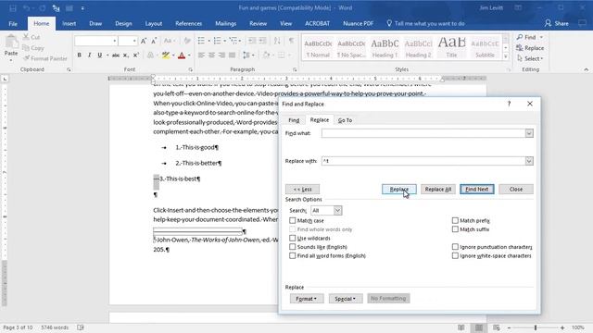Align text right
The width and height of the screenshot is (593, 333).
(x=221, y=55)
